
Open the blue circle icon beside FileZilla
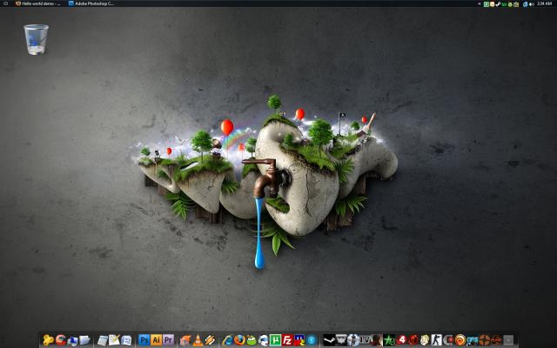tap(312, 340)
